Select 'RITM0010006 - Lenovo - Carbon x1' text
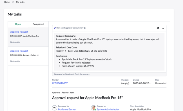 click(24, 55)
